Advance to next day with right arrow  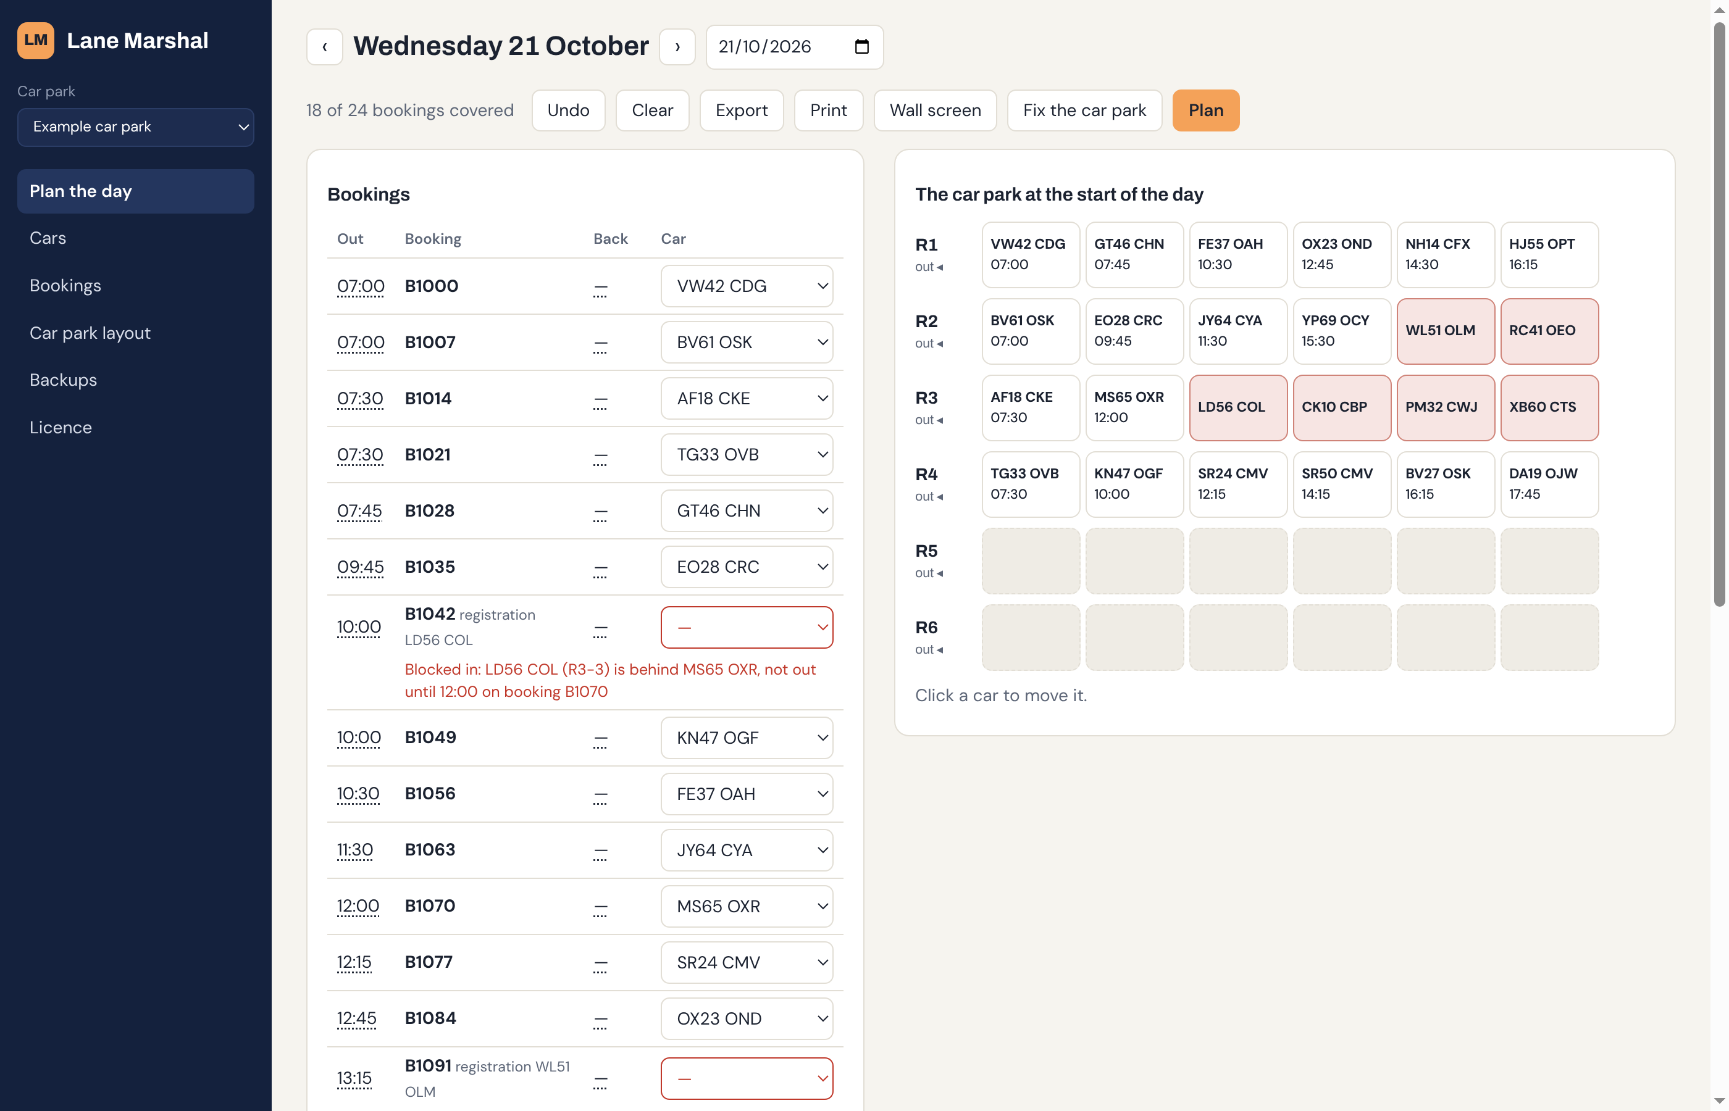[677, 47]
